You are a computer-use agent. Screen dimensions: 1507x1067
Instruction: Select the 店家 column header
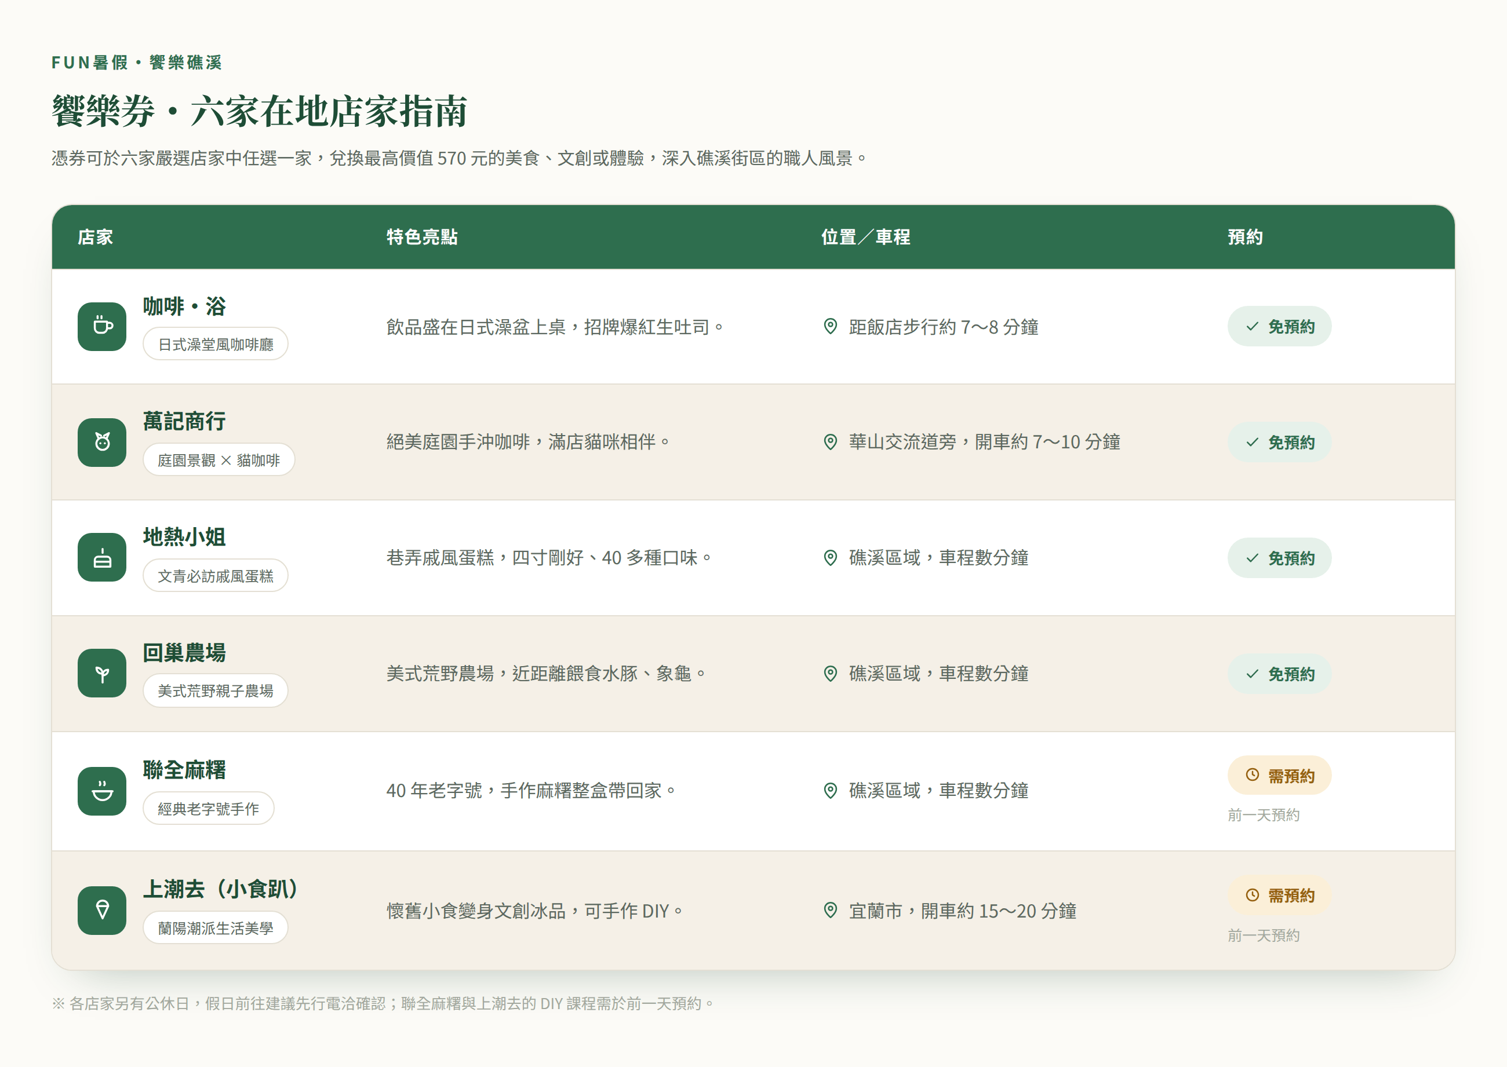click(x=95, y=237)
